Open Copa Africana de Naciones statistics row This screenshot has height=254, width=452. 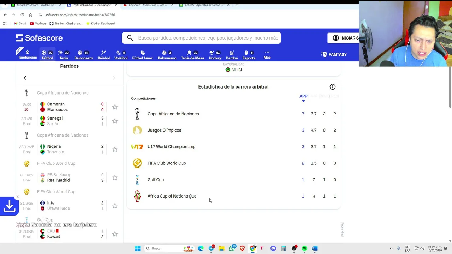[x=233, y=114]
